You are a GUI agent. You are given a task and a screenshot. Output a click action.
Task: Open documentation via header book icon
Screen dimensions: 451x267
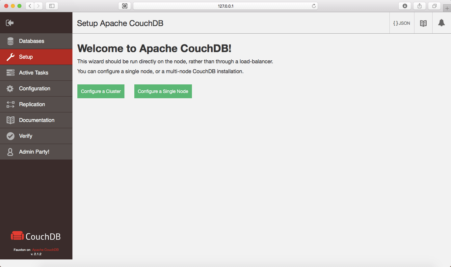423,23
